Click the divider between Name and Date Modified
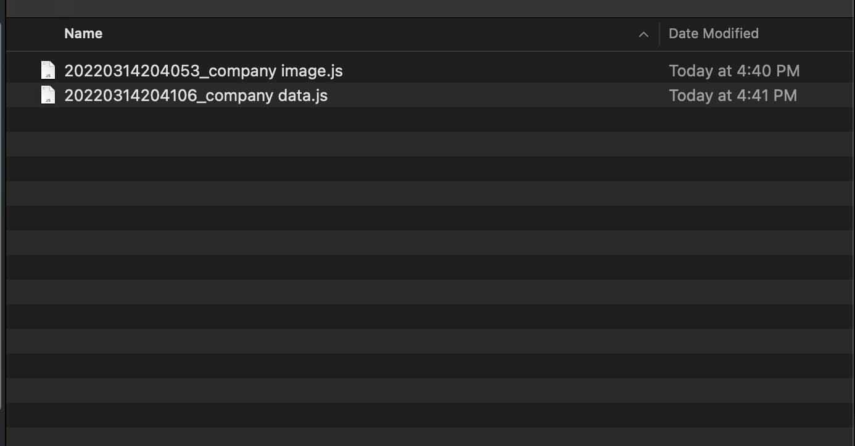 point(659,34)
